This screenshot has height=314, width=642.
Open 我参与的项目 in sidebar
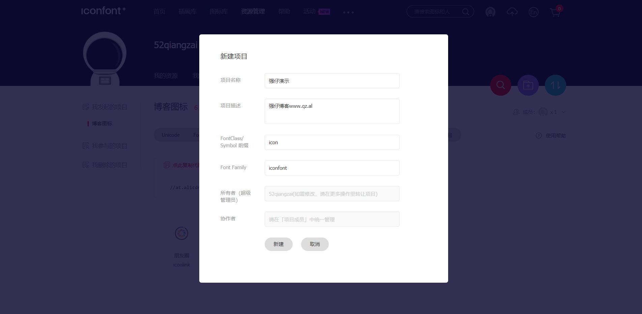(x=109, y=146)
